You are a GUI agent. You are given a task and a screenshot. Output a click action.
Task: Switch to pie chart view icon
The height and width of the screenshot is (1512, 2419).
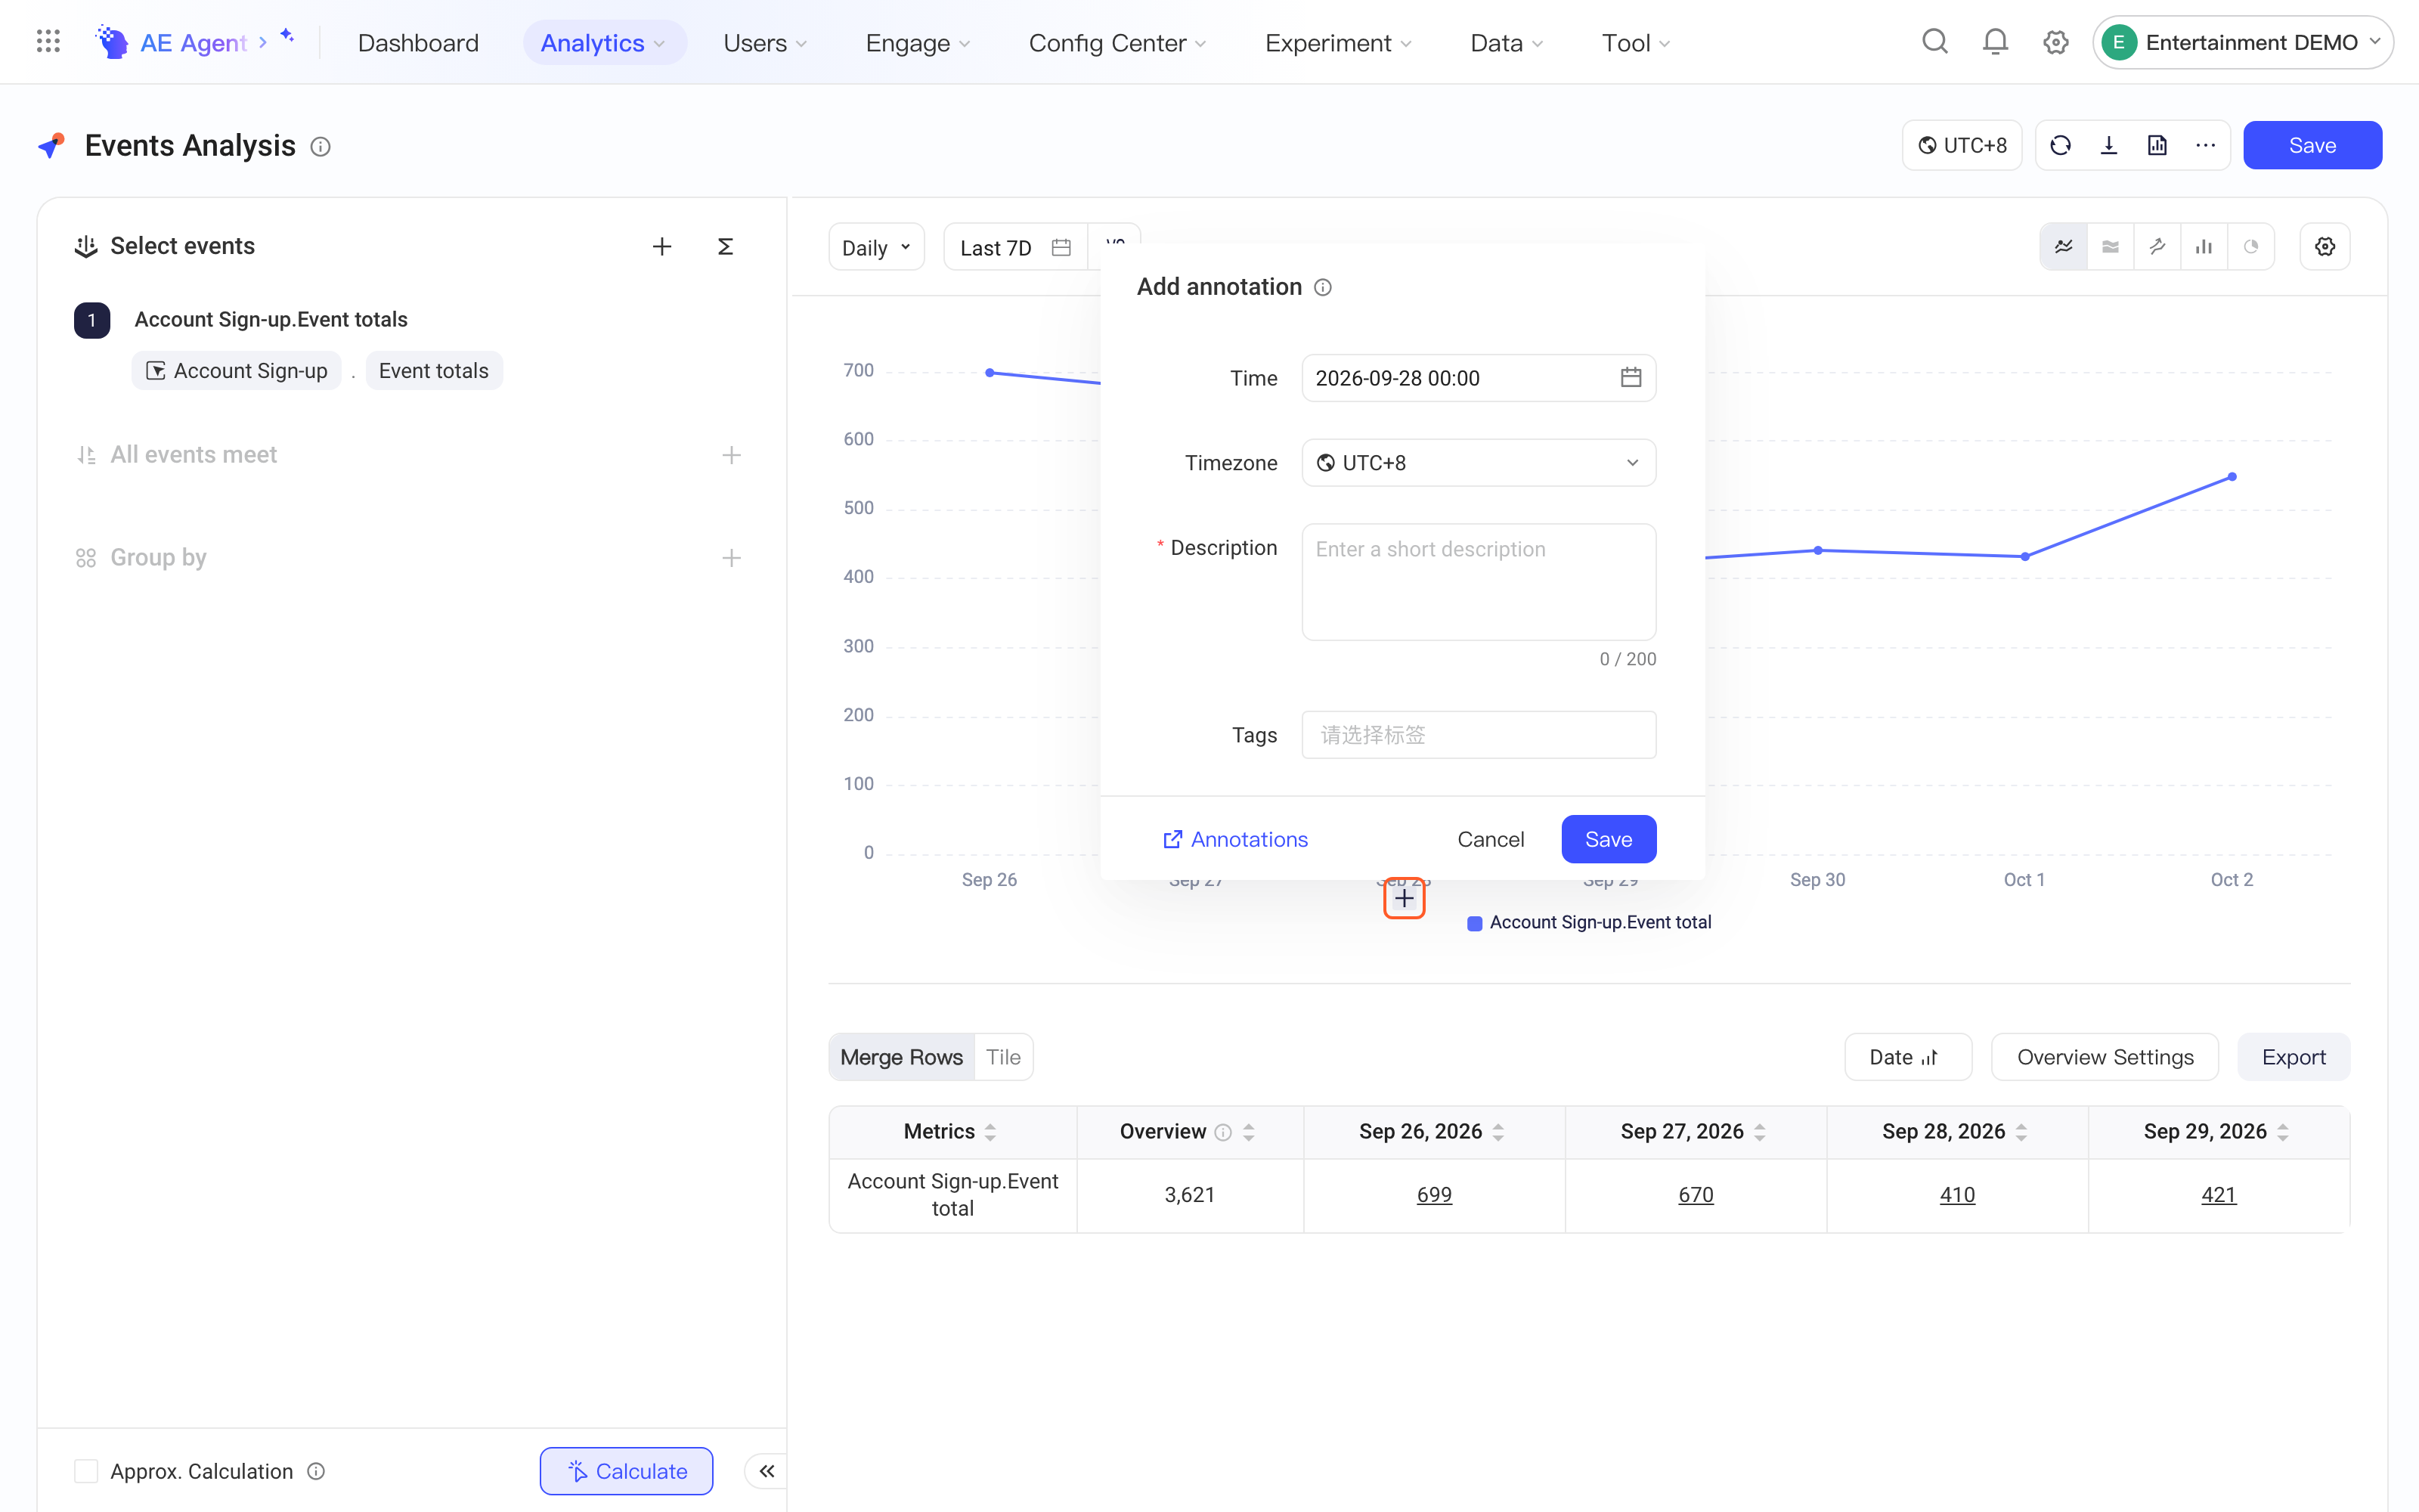click(2250, 247)
